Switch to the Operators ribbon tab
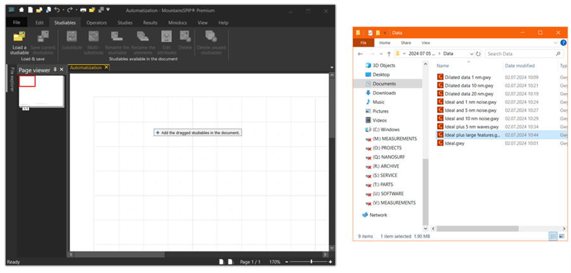 96,23
